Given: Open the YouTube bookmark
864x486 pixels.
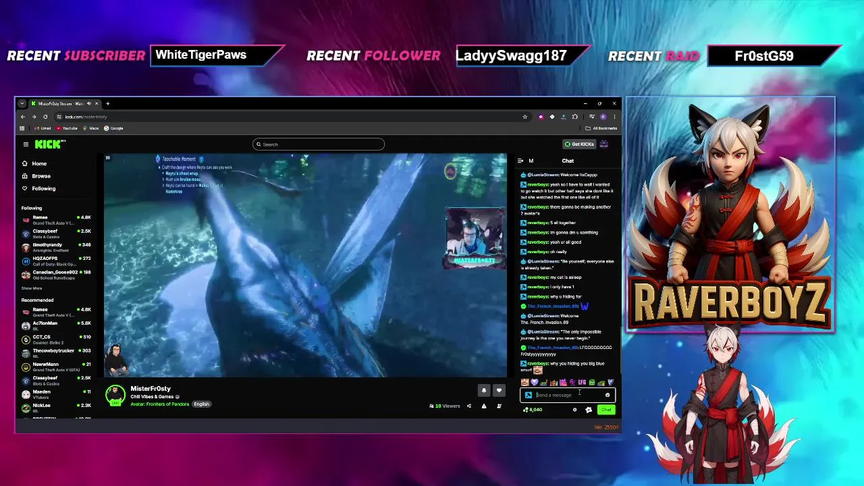Looking at the screenshot, I should tap(67, 128).
